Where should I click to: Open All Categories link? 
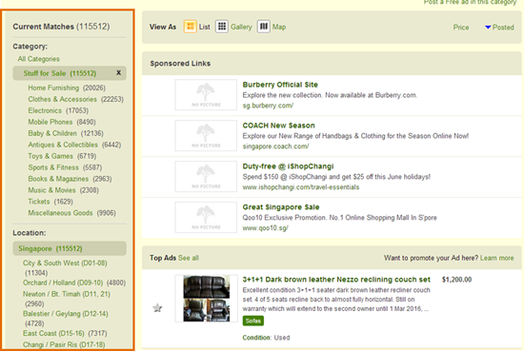pos(39,59)
